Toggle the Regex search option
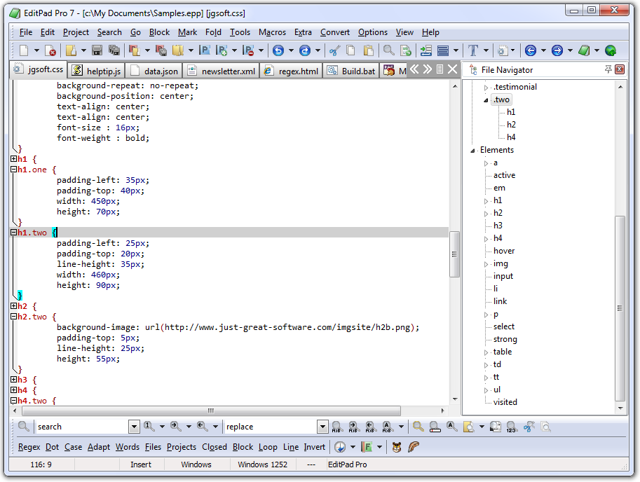The height and width of the screenshot is (482, 640). 29,448
